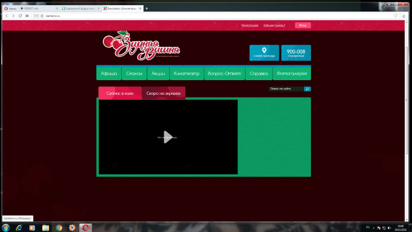Image resolution: width=412 pixels, height=232 pixels.
Task: Open the orange eye app taskbar icon
Action: 72,227
